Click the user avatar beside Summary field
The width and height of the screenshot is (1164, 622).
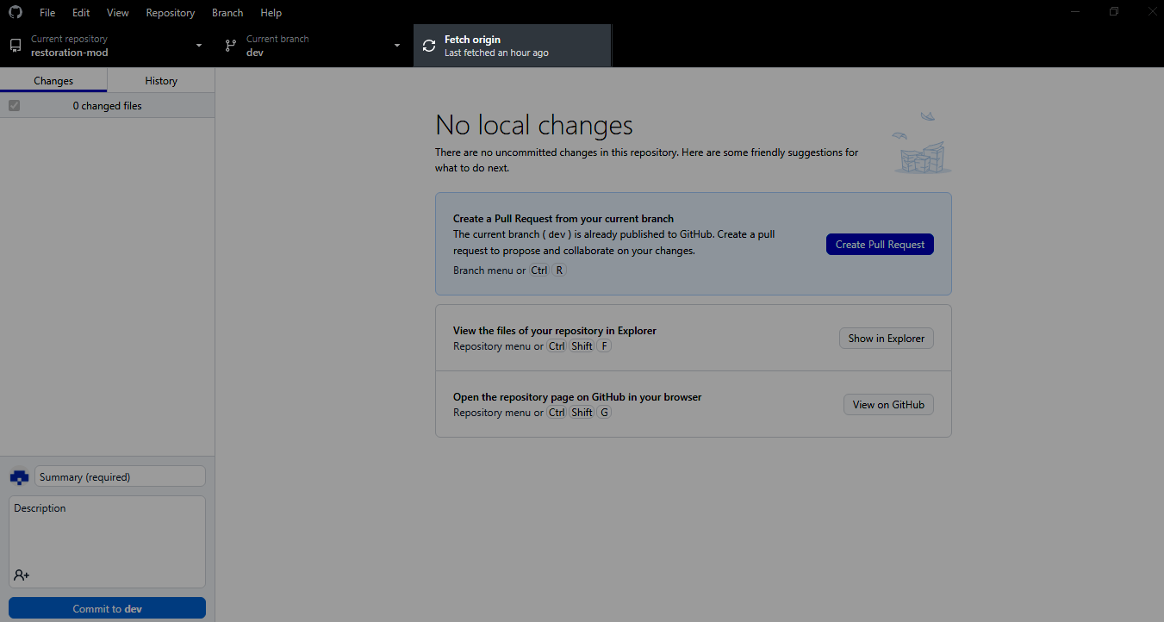[19, 476]
